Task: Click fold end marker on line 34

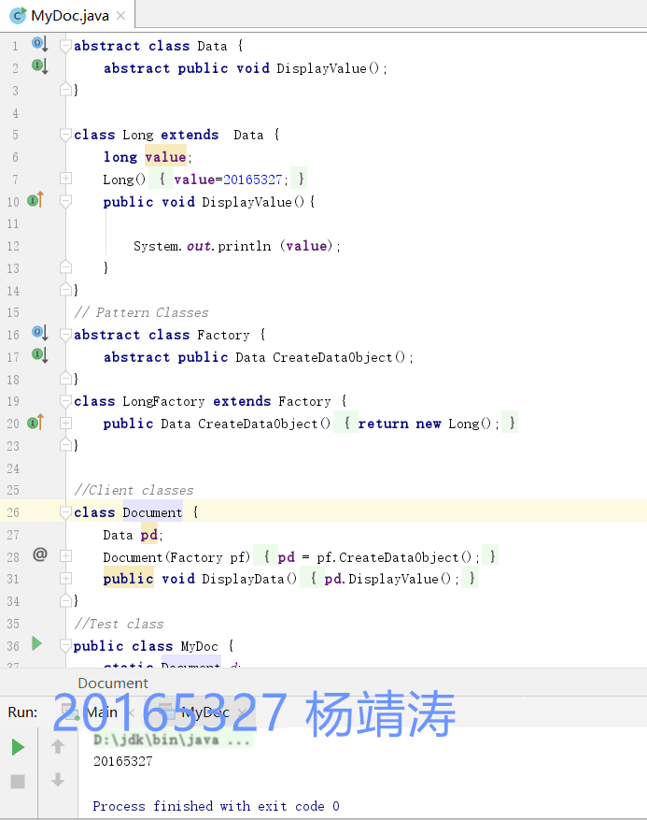Action: click(x=65, y=600)
